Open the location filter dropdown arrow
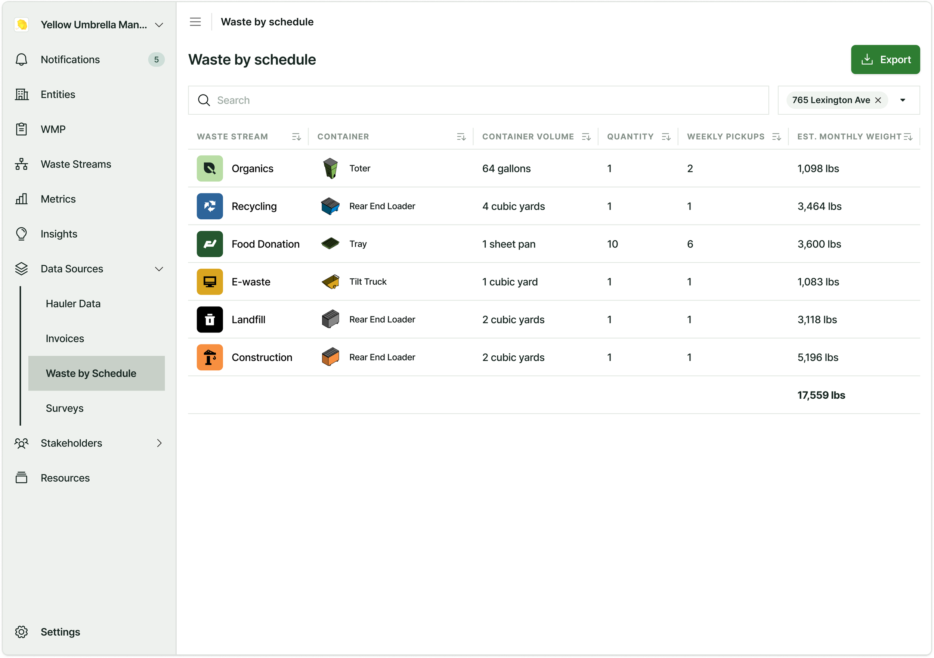Viewport: 934px width, 658px height. click(903, 100)
